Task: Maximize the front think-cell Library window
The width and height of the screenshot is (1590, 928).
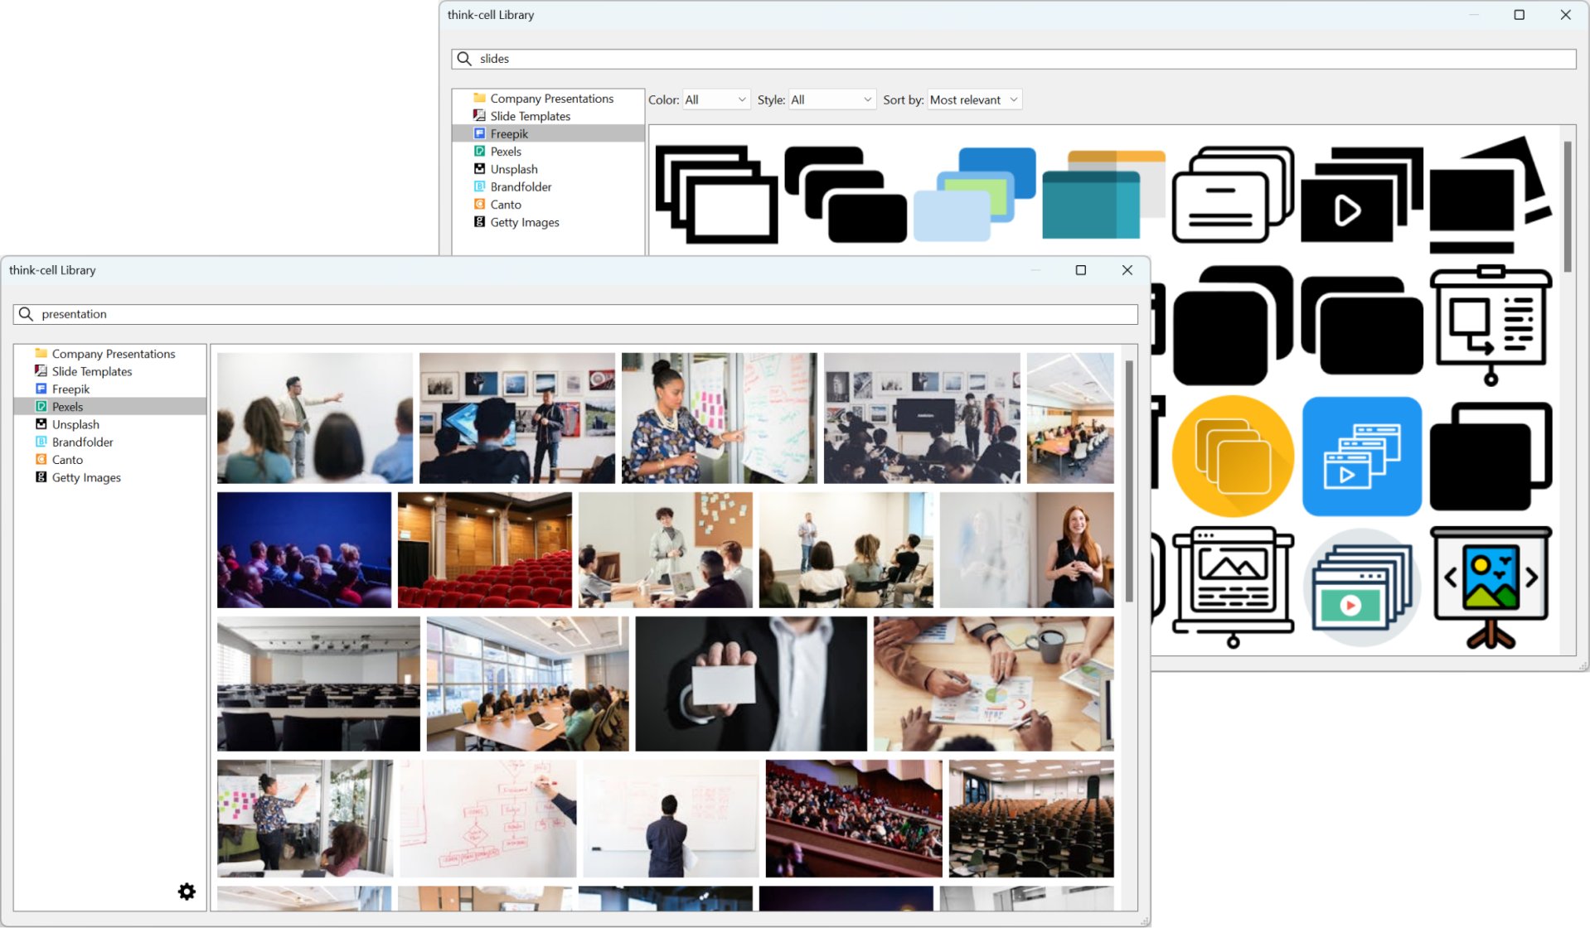Action: 1080,270
